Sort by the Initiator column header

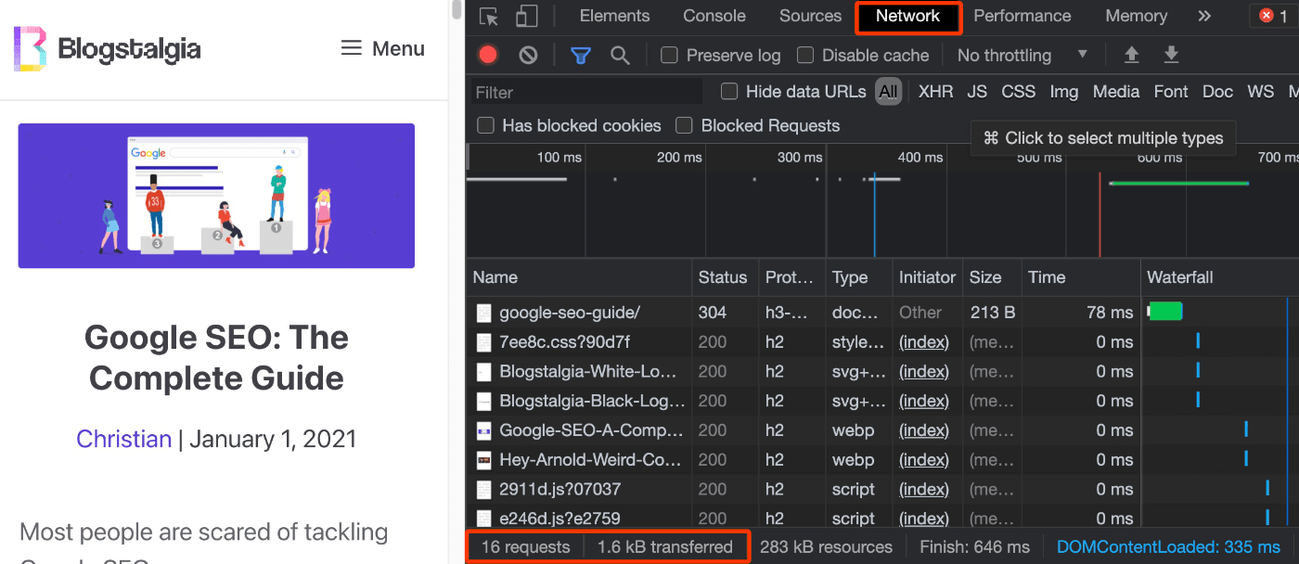click(926, 277)
